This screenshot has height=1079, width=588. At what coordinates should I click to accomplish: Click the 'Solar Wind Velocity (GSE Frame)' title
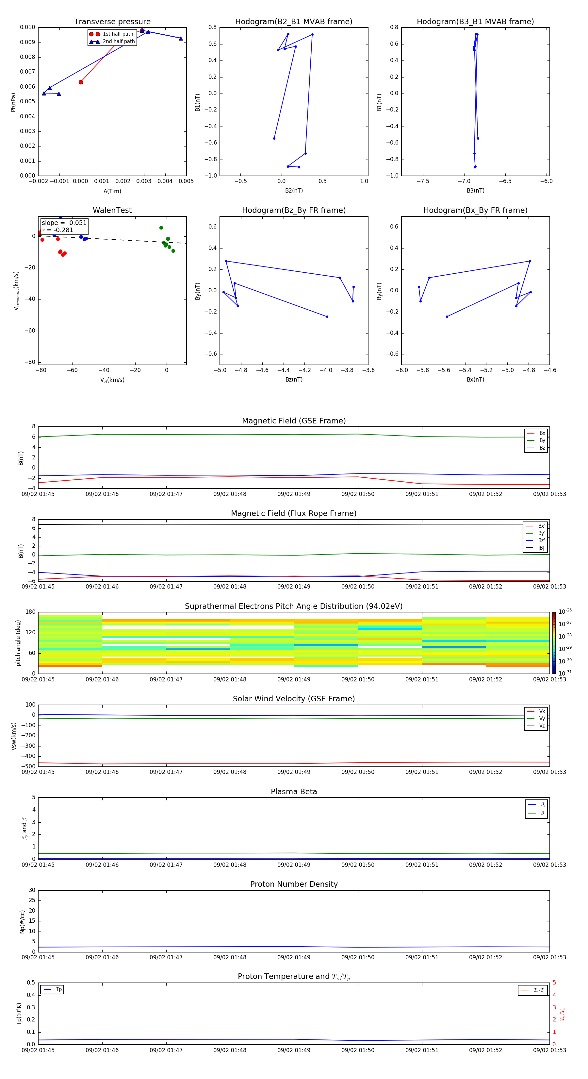coord(294,699)
